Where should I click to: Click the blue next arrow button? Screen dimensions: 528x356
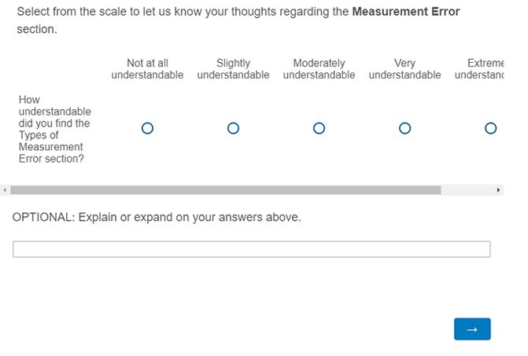[472, 329]
